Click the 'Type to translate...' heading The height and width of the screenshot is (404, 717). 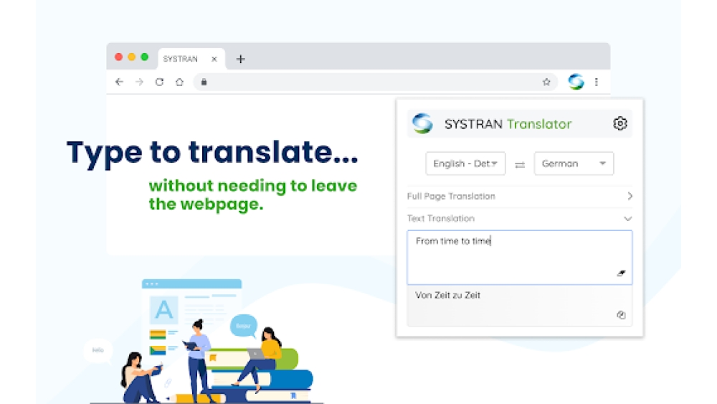point(213,154)
